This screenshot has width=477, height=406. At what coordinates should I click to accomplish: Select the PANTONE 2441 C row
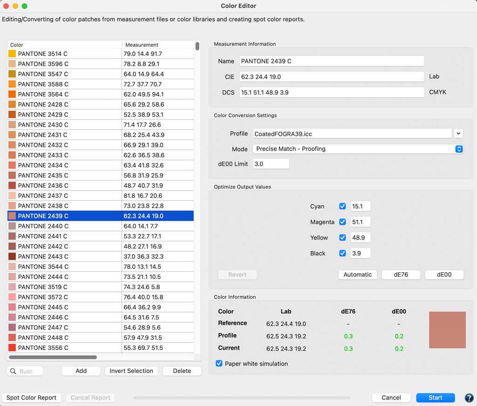pyautogui.click(x=101, y=236)
